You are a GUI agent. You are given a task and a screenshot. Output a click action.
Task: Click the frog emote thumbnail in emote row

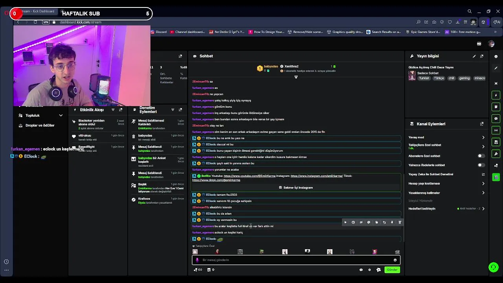[x=262, y=252]
